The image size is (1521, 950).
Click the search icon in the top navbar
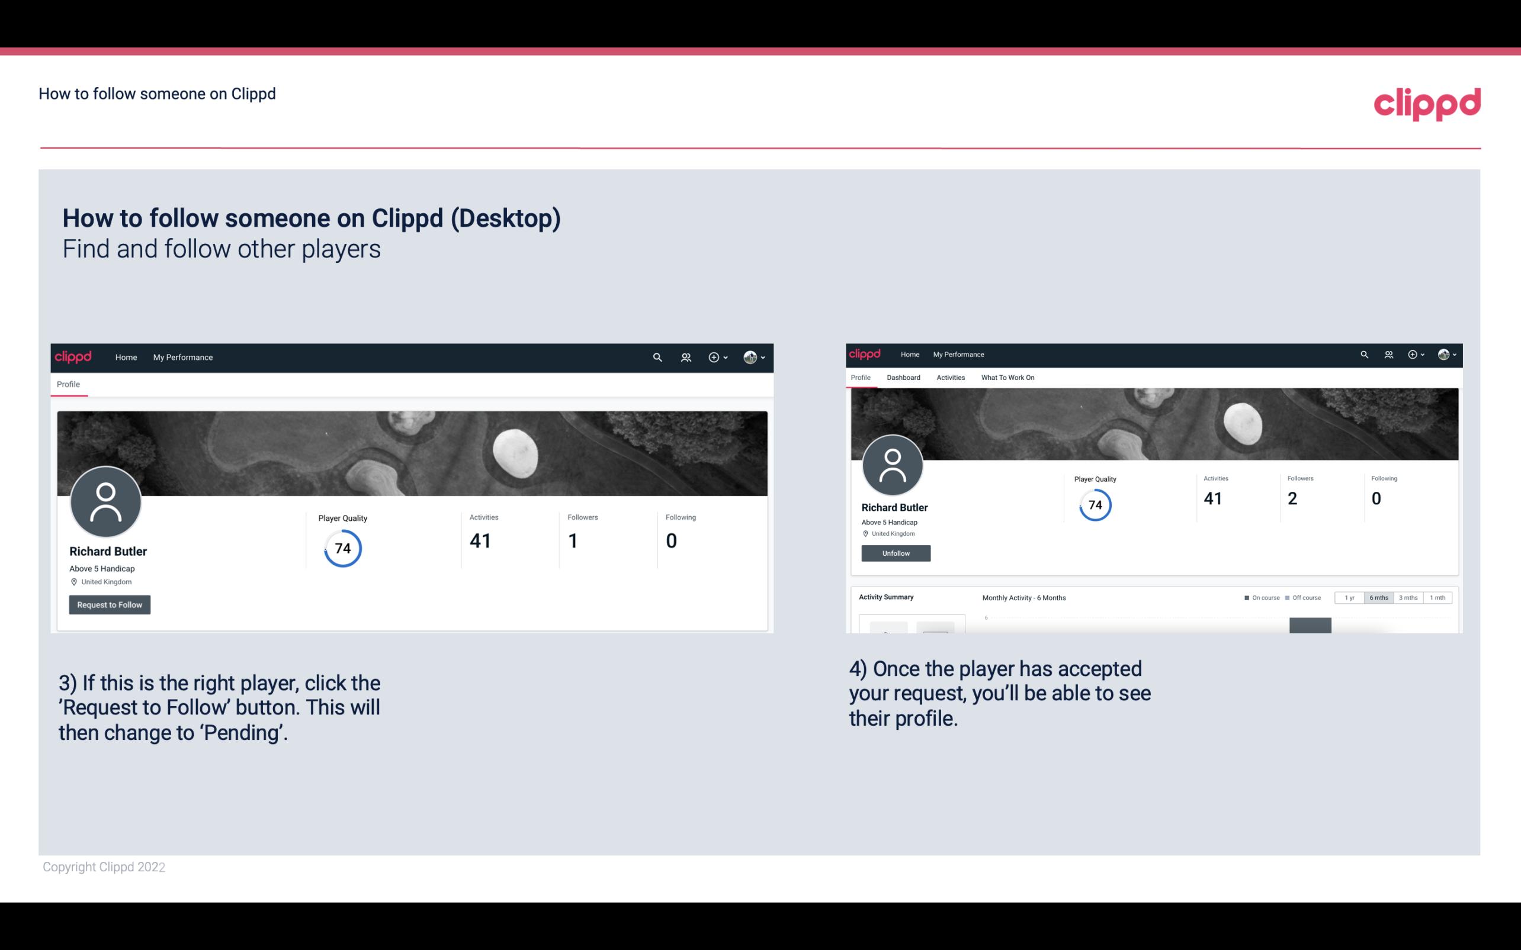click(x=656, y=357)
